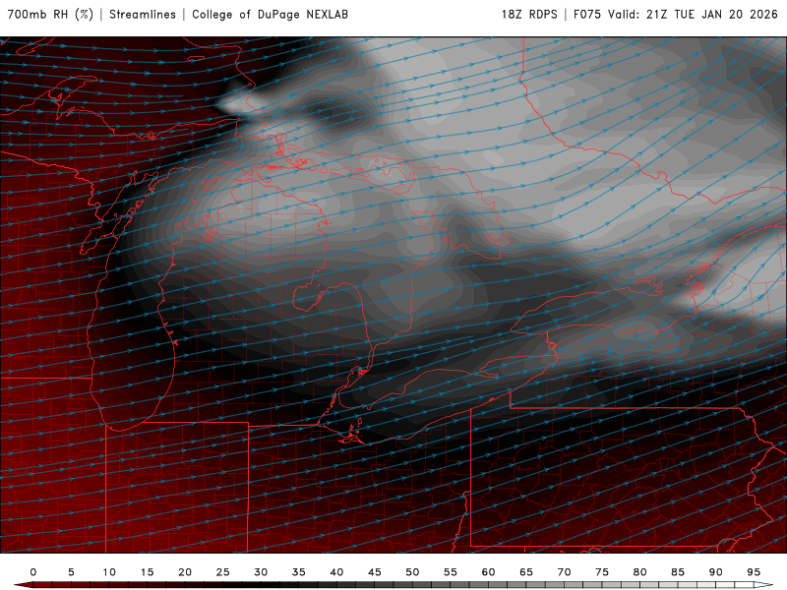Click the "F075" forecast hour text

586,14
